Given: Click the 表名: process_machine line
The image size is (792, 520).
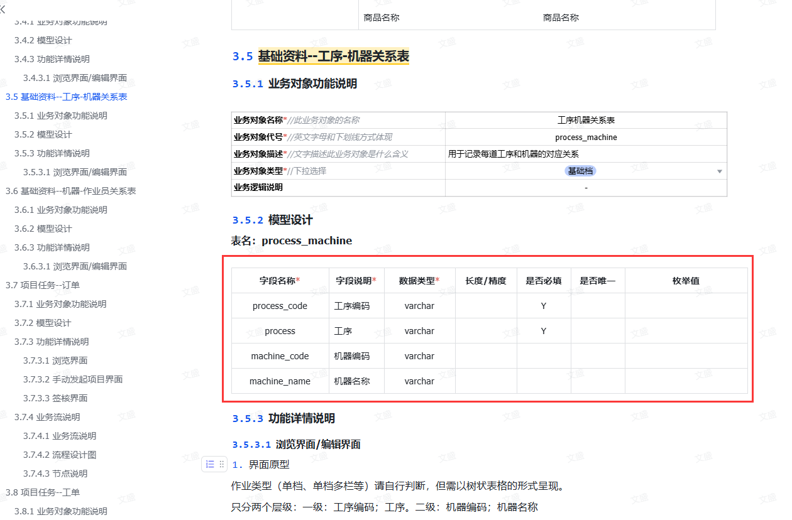Looking at the screenshot, I should coord(292,241).
